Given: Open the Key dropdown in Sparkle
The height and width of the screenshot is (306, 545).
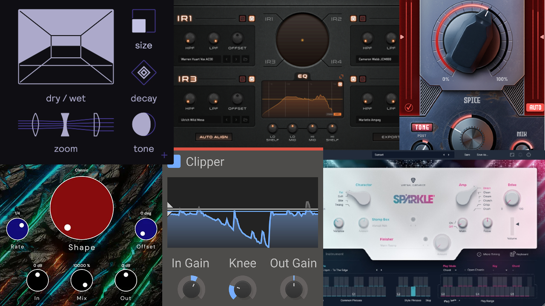Looking at the screenshot, I should pyautogui.click(x=500, y=270).
